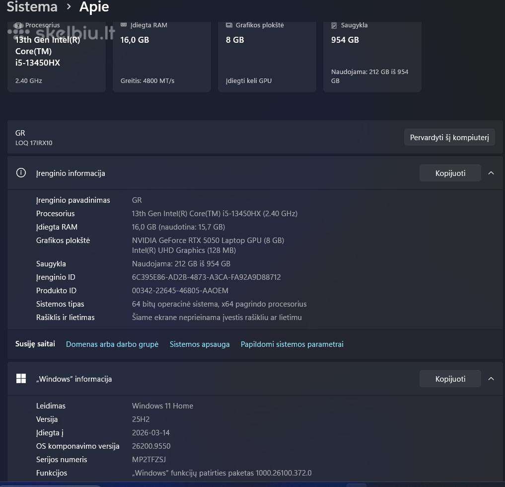Click the Windows logo icon
505x487 pixels.
point(21,378)
